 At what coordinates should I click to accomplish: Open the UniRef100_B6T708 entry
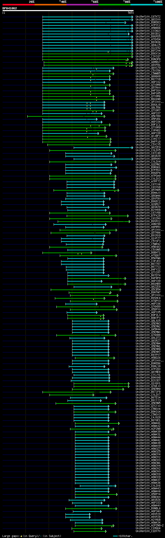tap(148, 79)
